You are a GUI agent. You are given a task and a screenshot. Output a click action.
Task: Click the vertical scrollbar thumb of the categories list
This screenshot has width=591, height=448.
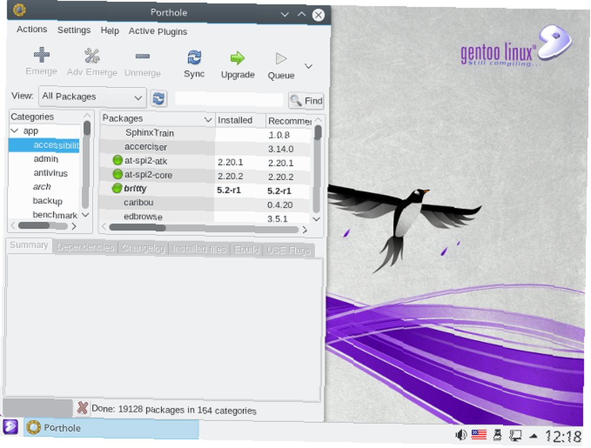coord(87,128)
